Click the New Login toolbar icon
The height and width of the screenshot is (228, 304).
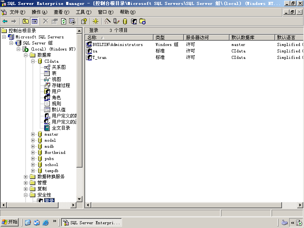(x=134, y=21)
